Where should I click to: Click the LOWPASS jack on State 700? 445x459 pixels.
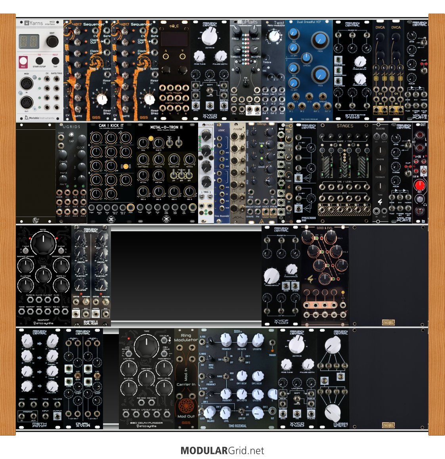coord(338,81)
